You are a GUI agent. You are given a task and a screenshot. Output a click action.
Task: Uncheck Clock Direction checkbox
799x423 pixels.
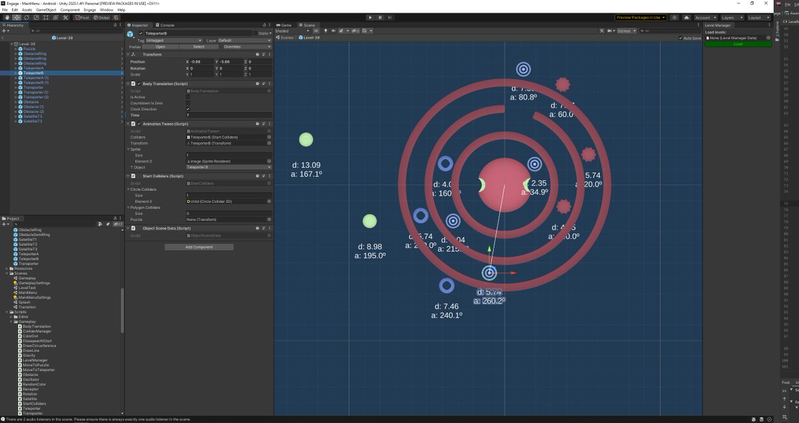(x=188, y=109)
